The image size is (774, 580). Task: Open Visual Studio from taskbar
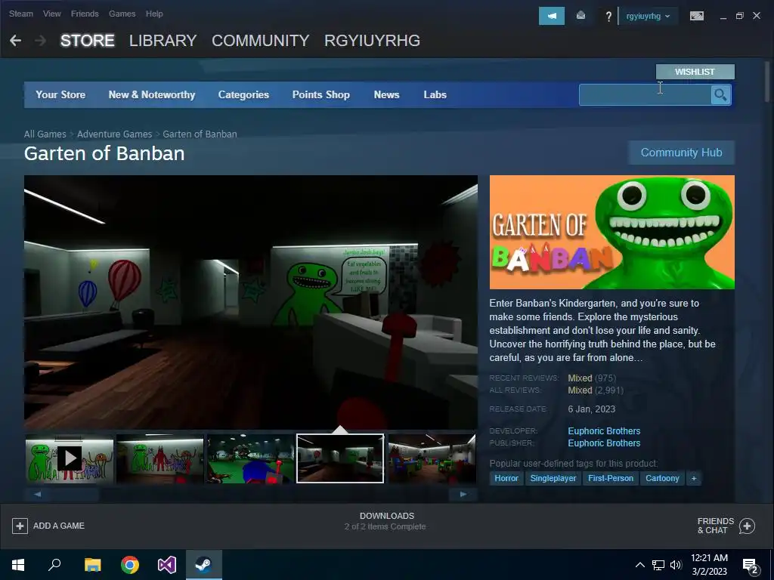[167, 565]
